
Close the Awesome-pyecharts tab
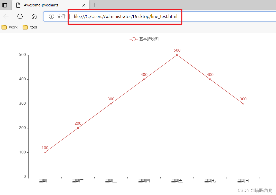click(x=84, y=5)
